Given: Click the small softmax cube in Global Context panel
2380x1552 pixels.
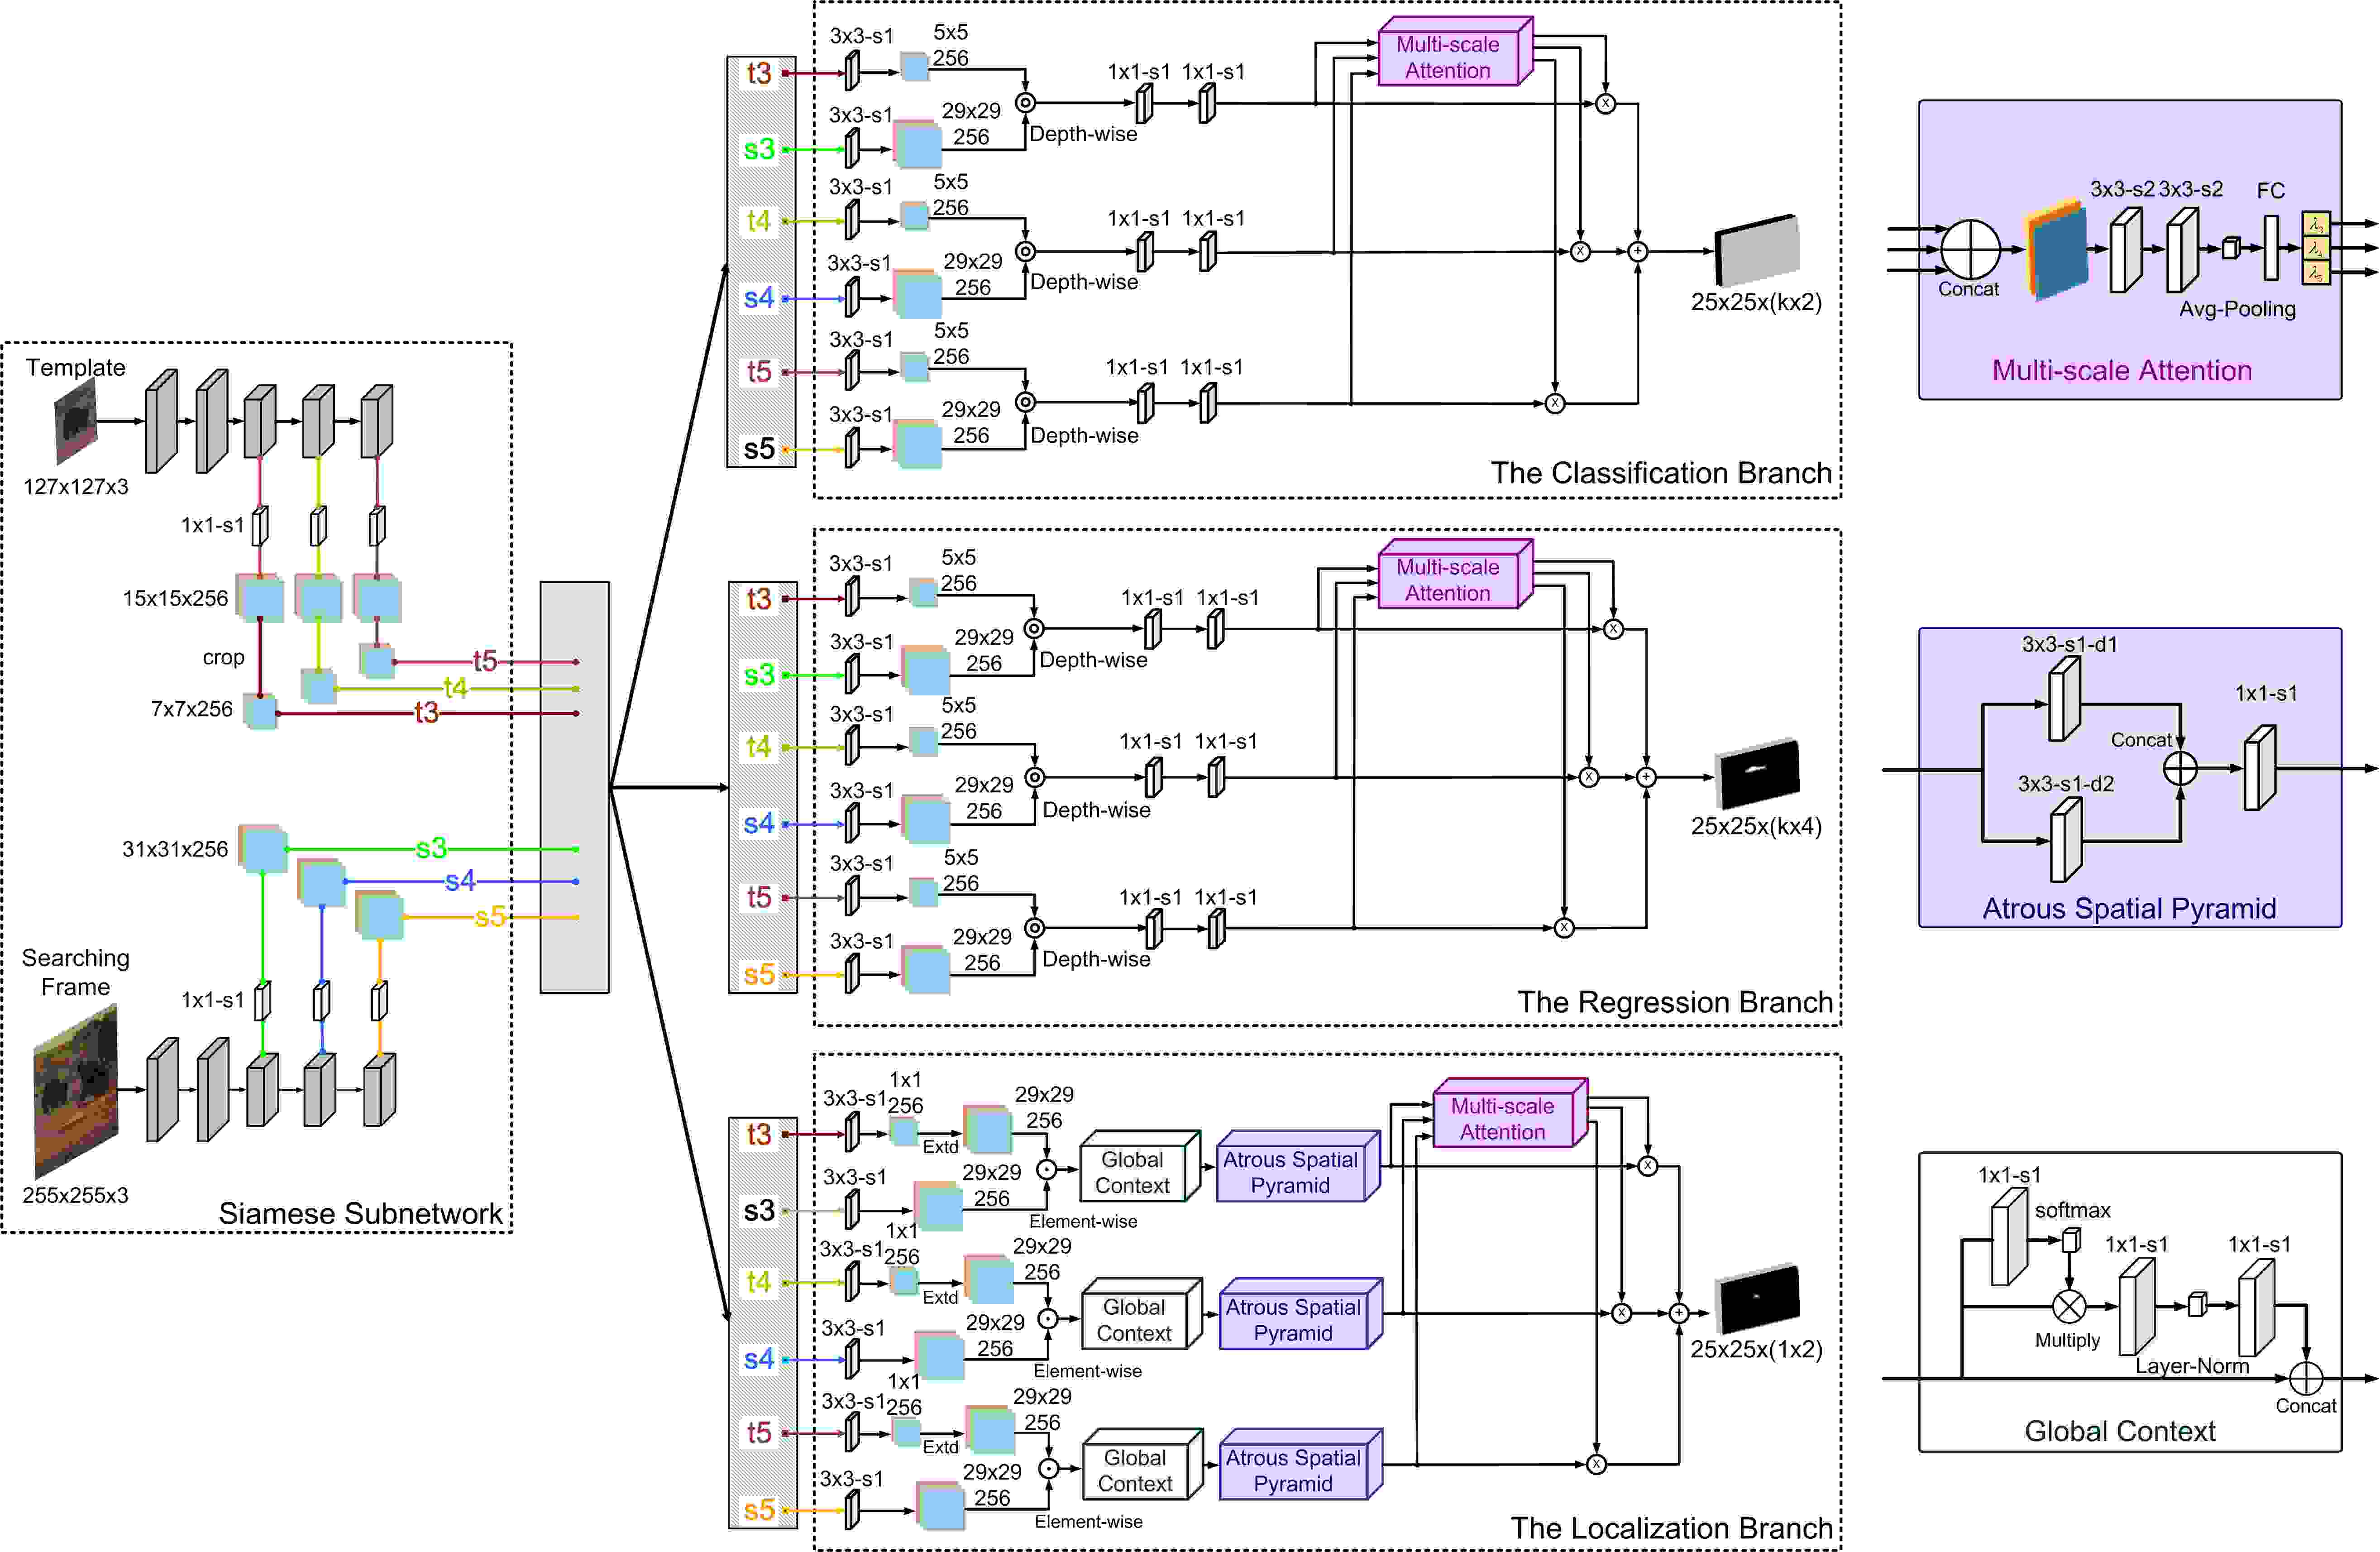Looking at the screenshot, I should 2071,1240.
